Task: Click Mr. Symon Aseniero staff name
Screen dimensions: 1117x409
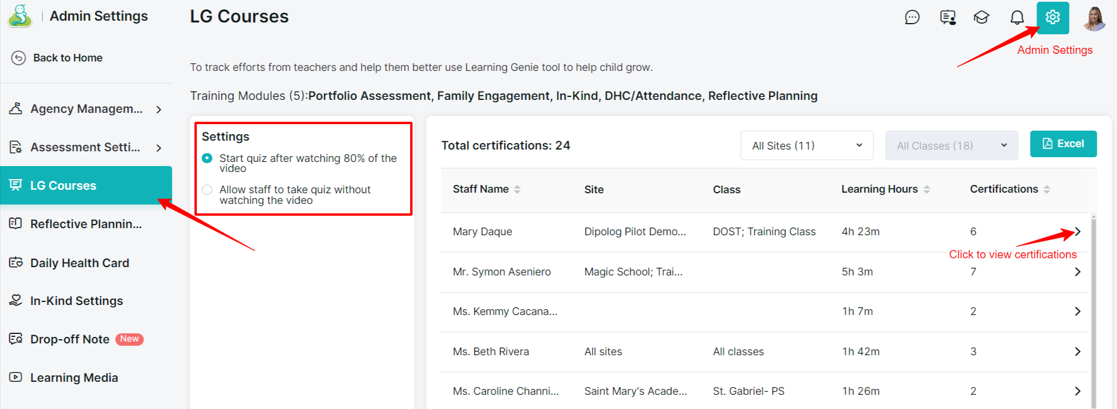Action: [502, 272]
